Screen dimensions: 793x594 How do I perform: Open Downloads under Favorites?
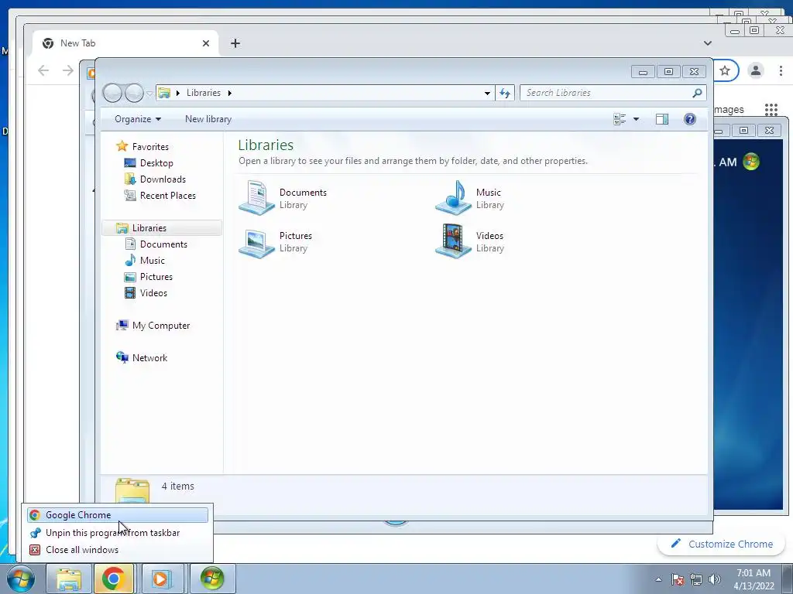coord(163,179)
